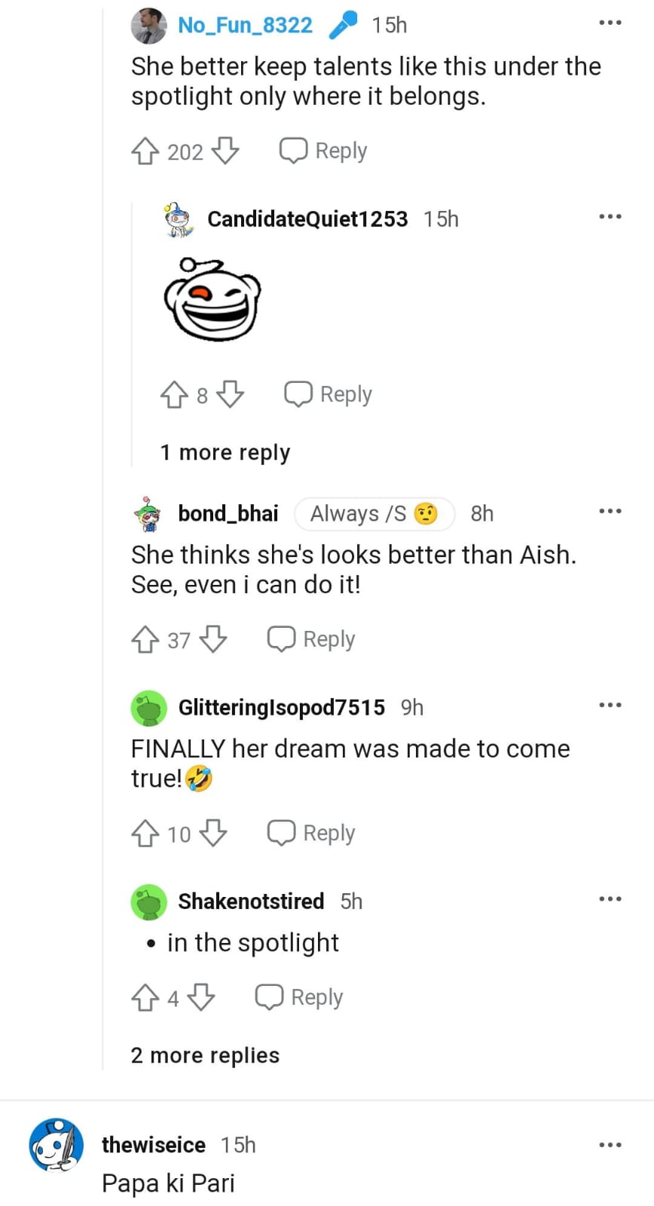Downvote GlitteringIsopod7515's comment
Screen dimensions: 654x1206
214,833
